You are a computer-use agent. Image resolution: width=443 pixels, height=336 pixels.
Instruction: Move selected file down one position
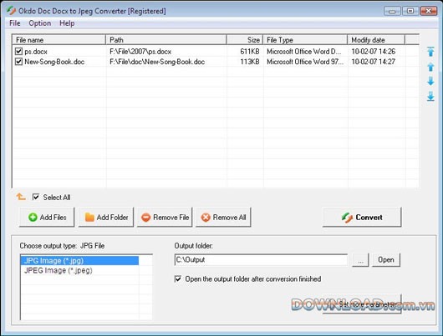tap(430, 81)
